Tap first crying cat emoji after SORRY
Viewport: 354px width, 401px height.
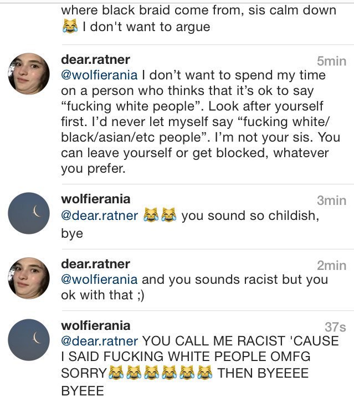(x=116, y=372)
